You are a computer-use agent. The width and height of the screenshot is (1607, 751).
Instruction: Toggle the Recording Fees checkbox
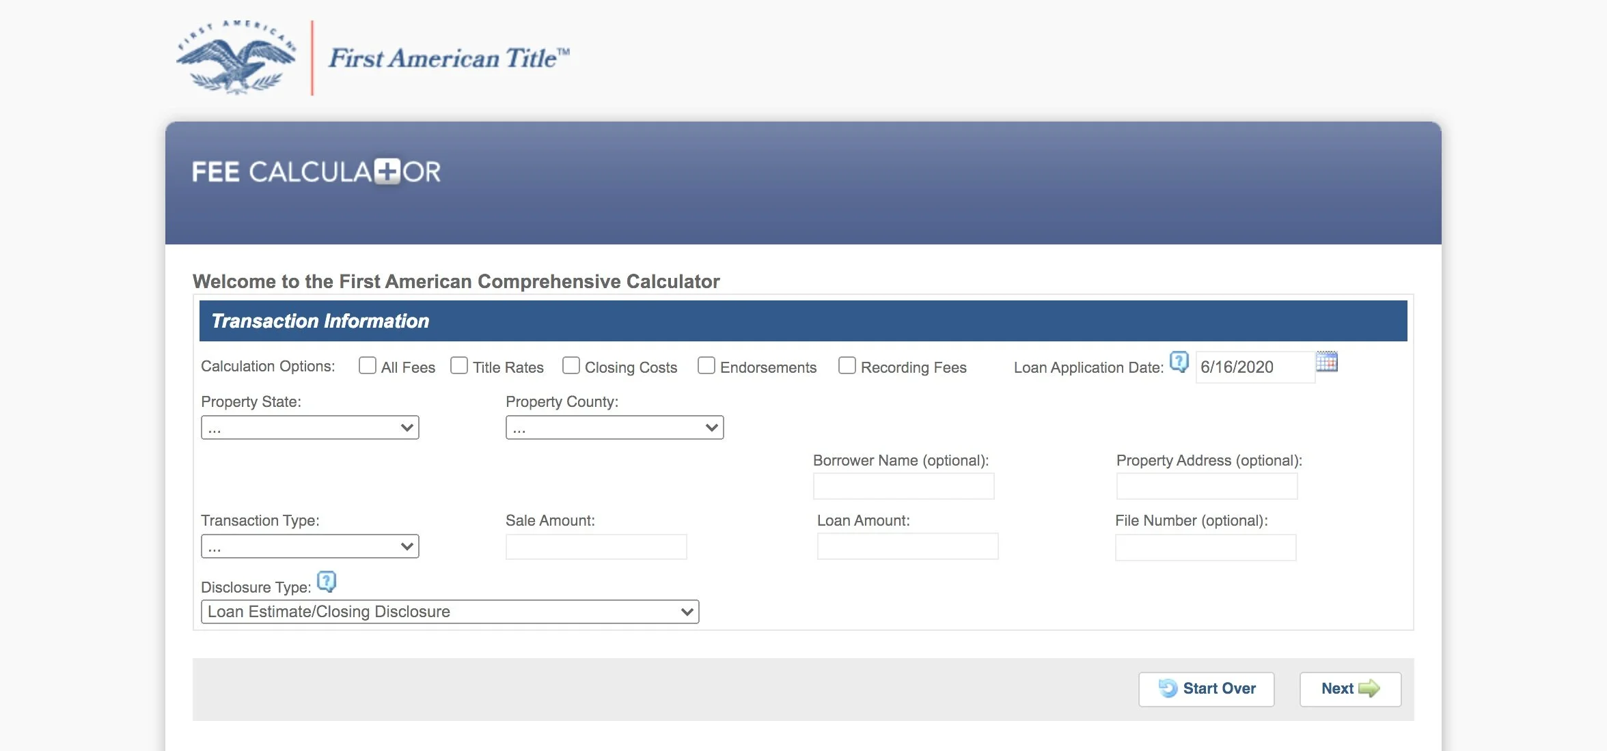click(847, 366)
